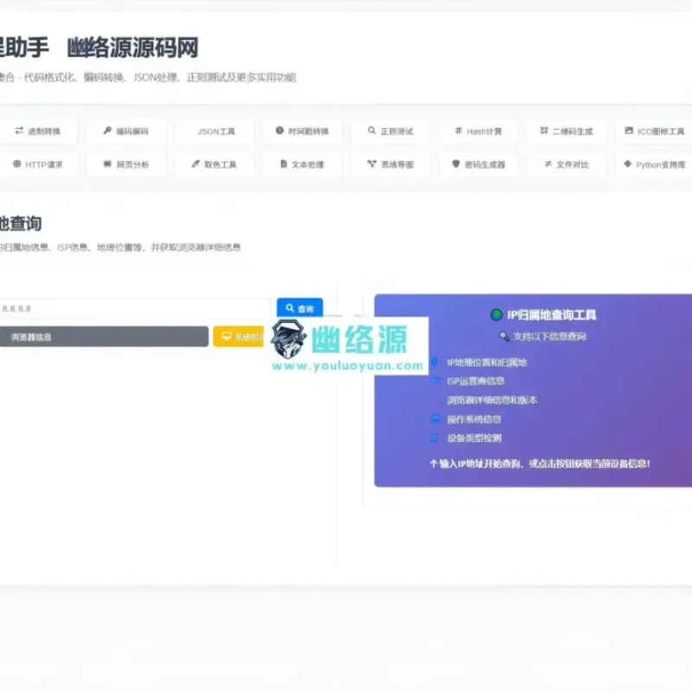This screenshot has width=692, height=692.
Task: Click the gray 浏览器信息 button
Action: pos(104,336)
